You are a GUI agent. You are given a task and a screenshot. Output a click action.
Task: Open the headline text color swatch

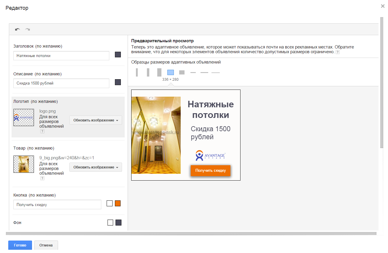click(x=118, y=54)
